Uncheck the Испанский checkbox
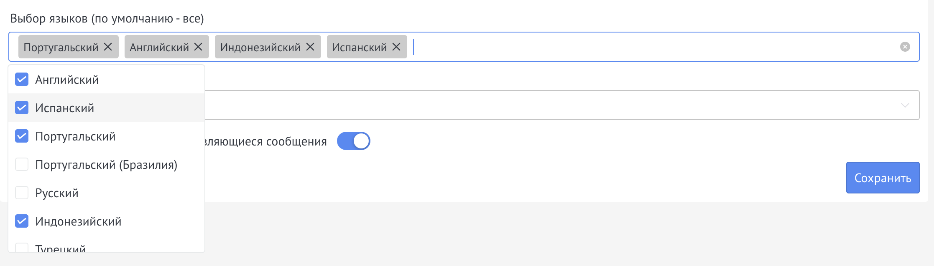The width and height of the screenshot is (934, 266). pos(21,108)
